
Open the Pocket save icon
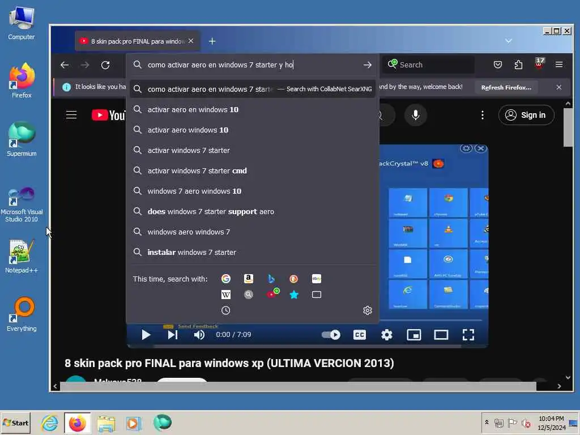click(498, 65)
